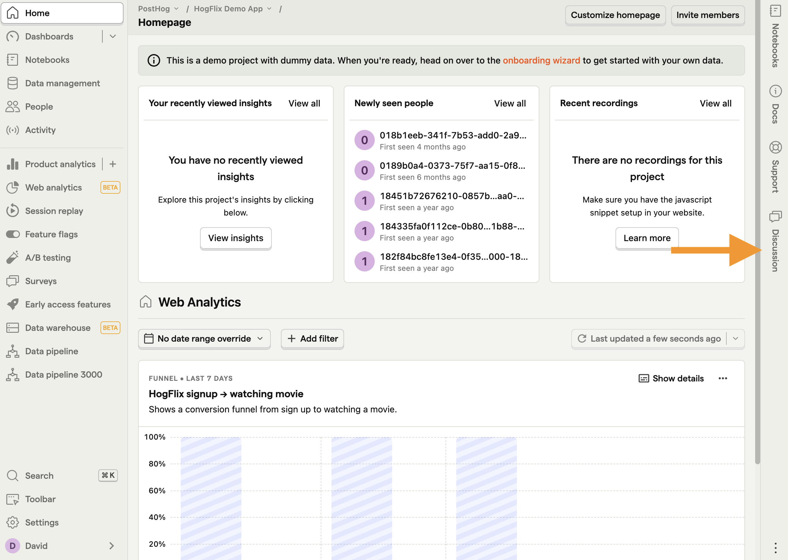Image resolution: width=788 pixels, height=560 pixels.
Task: Click the Product analytics icon in sidebar
Action: pos(13,164)
